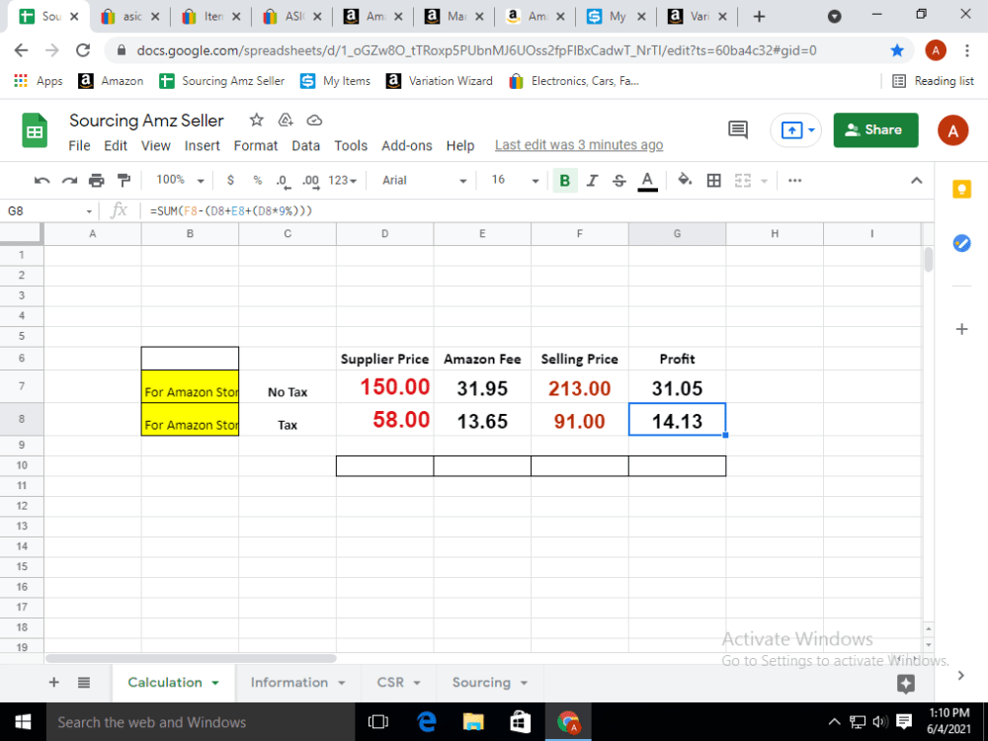Open the Name box dropdown arrow
This screenshot has height=741, width=988.
89,211
